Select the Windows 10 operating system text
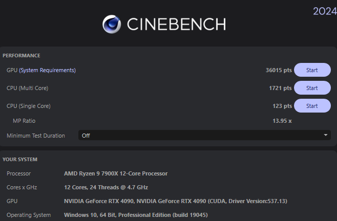Image resolution: width=337 pixels, height=221 pixels. pos(136,215)
